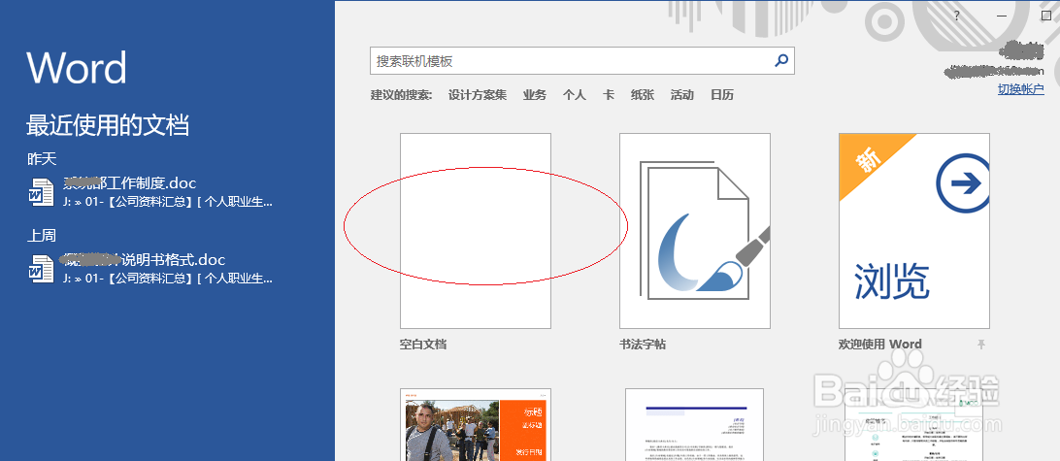Click the search magnifier icon
1060x461 pixels.
[780, 61]
